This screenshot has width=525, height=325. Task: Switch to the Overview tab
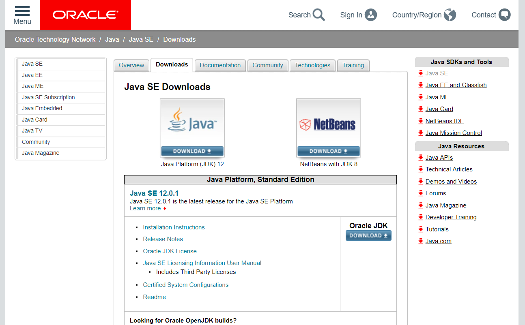click(x=131, y=65)
